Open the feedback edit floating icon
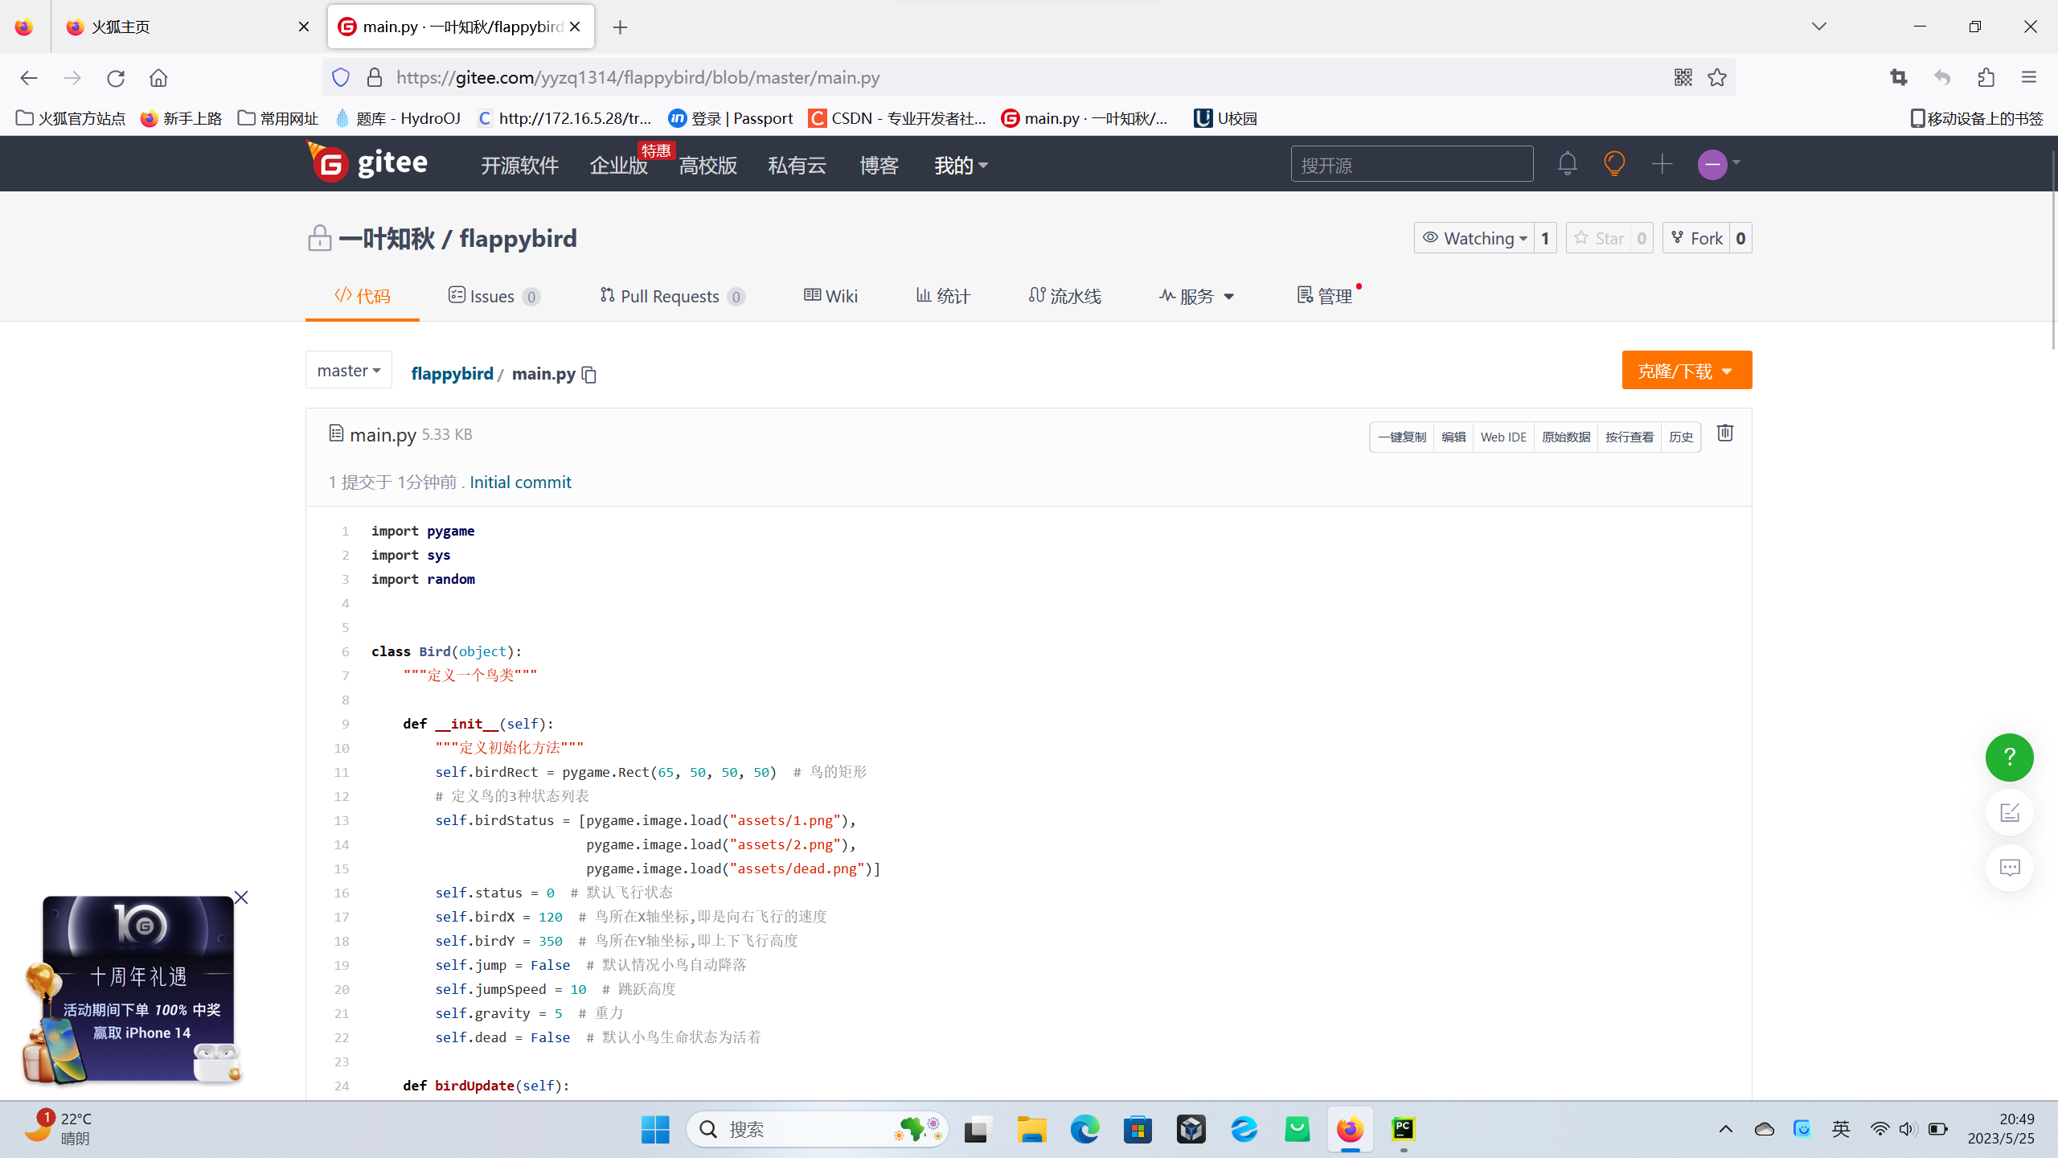This screenshot has height=1158, width=2058. point(2009,812)
